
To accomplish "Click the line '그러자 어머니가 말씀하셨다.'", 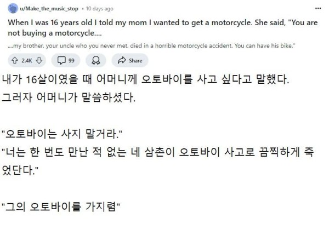I will (69, 97).
